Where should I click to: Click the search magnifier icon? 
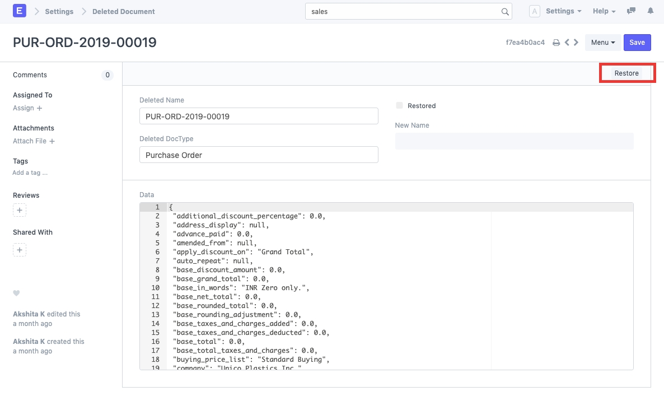click(x=504, y=12)
